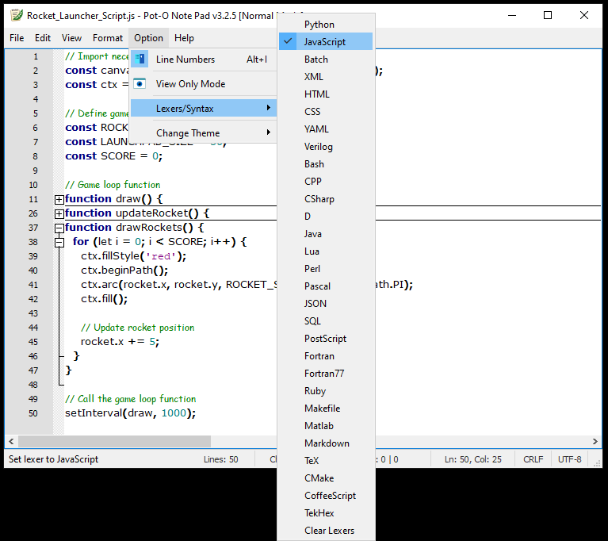Select Verilog lexer
Viewport: 608px width, 541px height.
[326, 146]
